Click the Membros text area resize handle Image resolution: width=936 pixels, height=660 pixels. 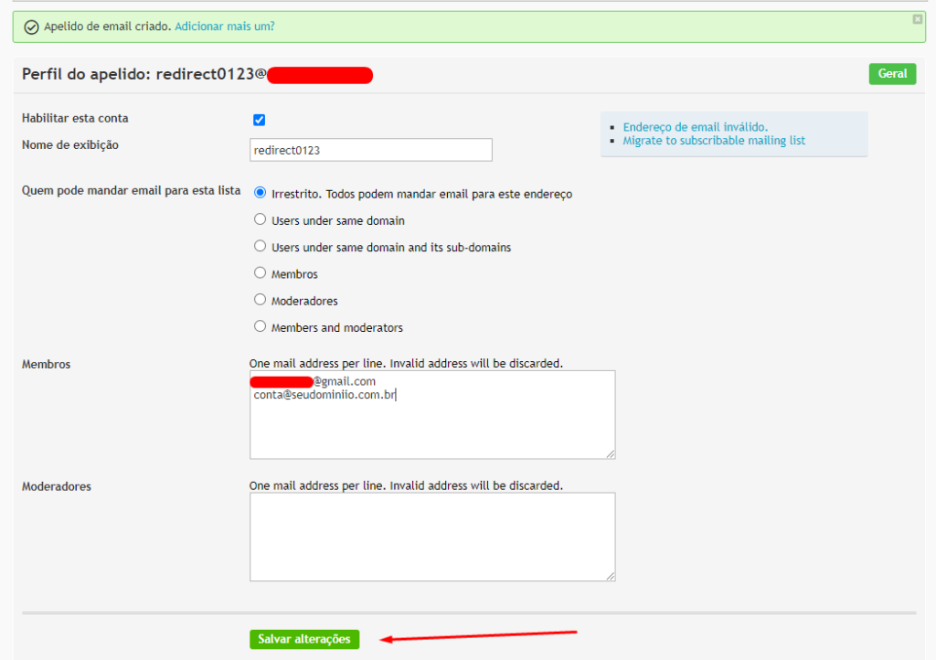click(x=611, y=453)
